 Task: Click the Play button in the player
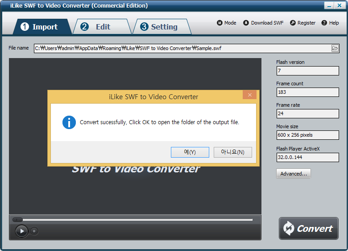tap(22, 231)
